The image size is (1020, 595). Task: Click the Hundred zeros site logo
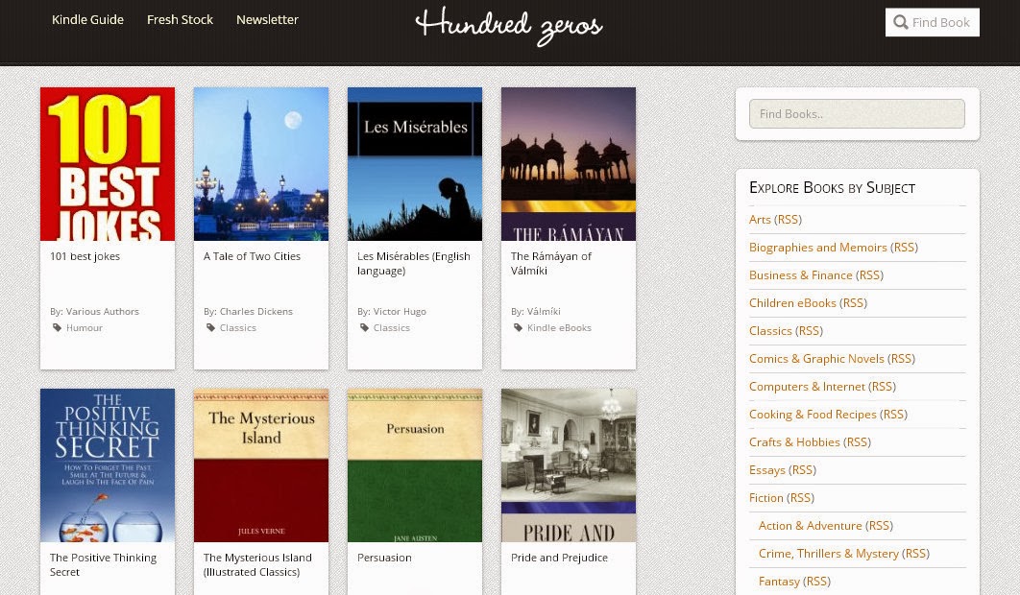tap(509, 27)
